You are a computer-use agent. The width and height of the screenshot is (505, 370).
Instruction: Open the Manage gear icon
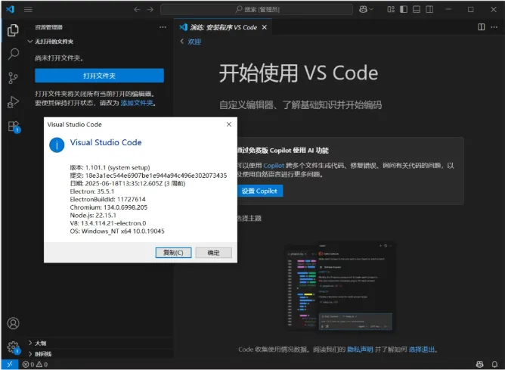click(14, 347)
